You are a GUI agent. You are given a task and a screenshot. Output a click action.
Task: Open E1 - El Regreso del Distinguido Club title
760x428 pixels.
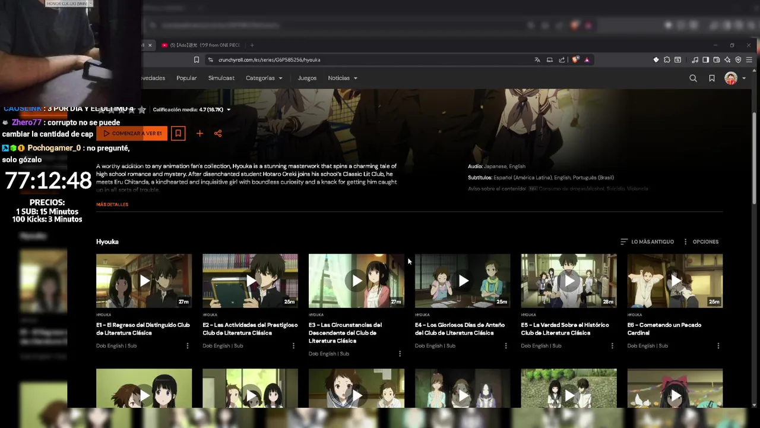[x=143, y=329]
